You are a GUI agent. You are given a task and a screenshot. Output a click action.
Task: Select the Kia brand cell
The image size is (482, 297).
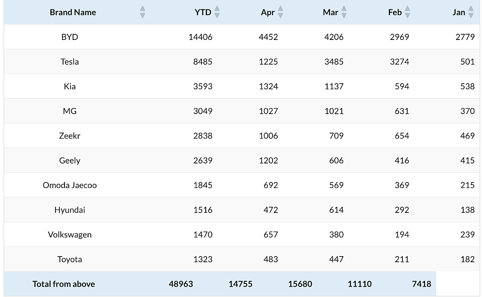point(70,86)
